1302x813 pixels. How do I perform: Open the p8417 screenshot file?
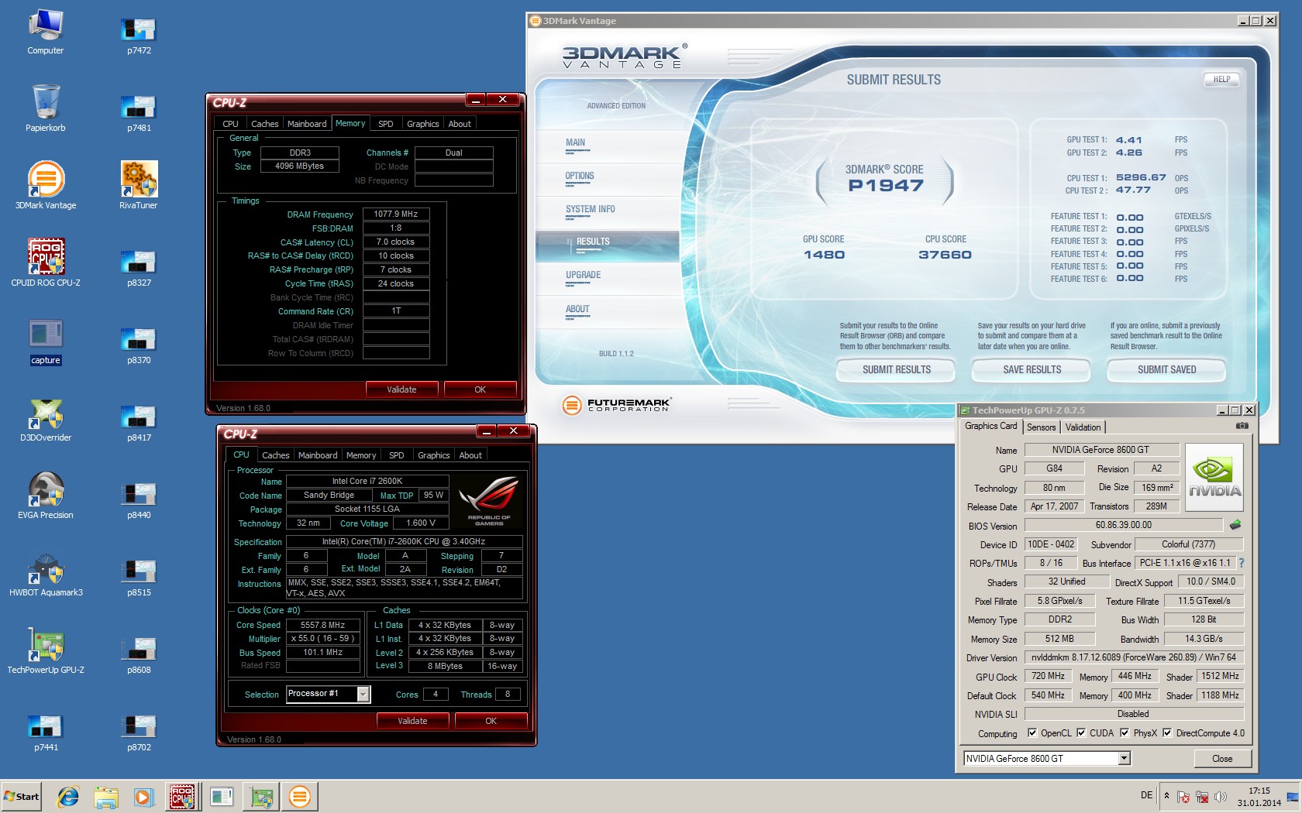click(139, 423)
